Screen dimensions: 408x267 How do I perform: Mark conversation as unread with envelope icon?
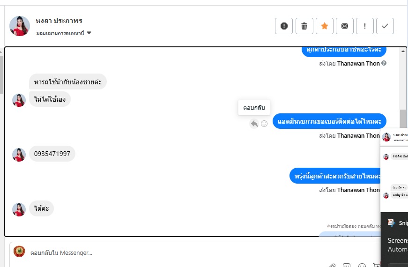coord(345,26)
